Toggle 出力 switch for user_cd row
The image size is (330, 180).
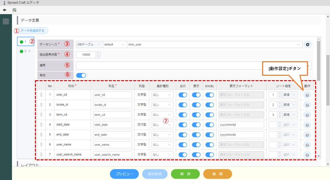[x=183, y=95]
